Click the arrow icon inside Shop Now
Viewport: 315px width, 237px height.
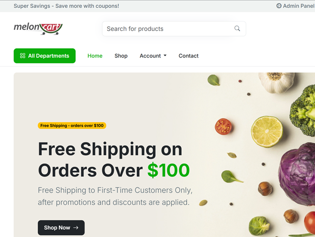pos(76,228)
